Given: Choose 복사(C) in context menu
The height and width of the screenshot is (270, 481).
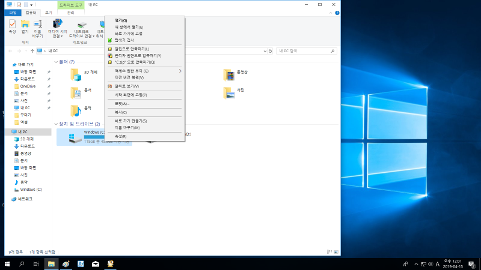Looking at the screenshot, I should [x=144, y=112].
